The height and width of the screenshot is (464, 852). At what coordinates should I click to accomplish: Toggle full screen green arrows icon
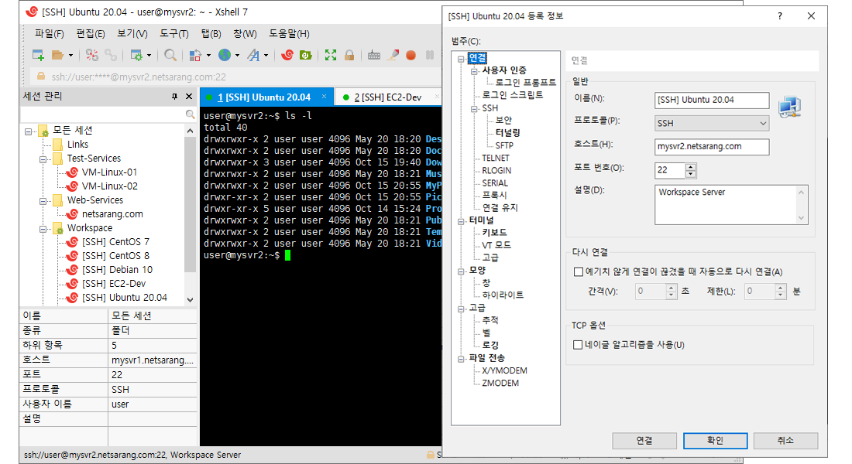[x=331, y=55]
